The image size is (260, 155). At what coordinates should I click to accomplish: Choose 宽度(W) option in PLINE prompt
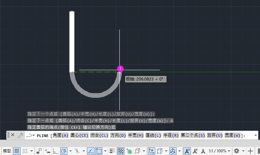(232, 135)
